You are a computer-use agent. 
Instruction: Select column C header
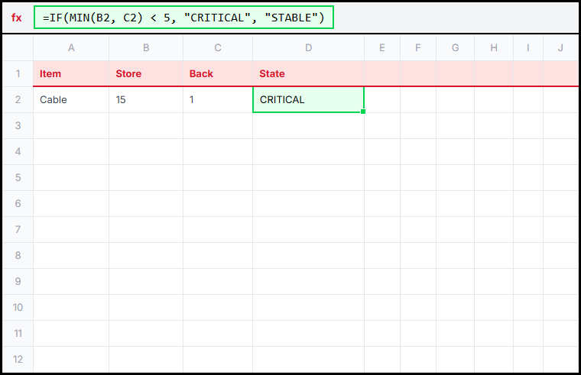tap(218, 48)
